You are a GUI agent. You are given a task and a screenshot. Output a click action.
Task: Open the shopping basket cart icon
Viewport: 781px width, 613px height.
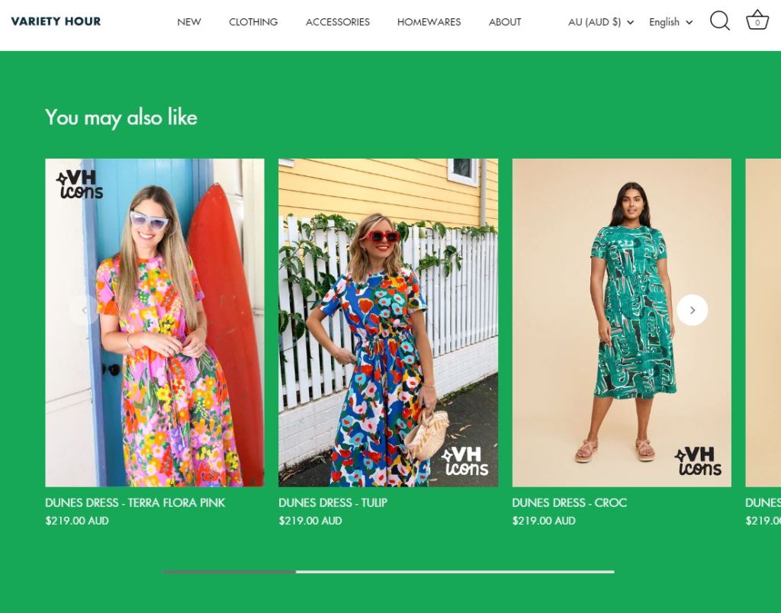[757, 21]
